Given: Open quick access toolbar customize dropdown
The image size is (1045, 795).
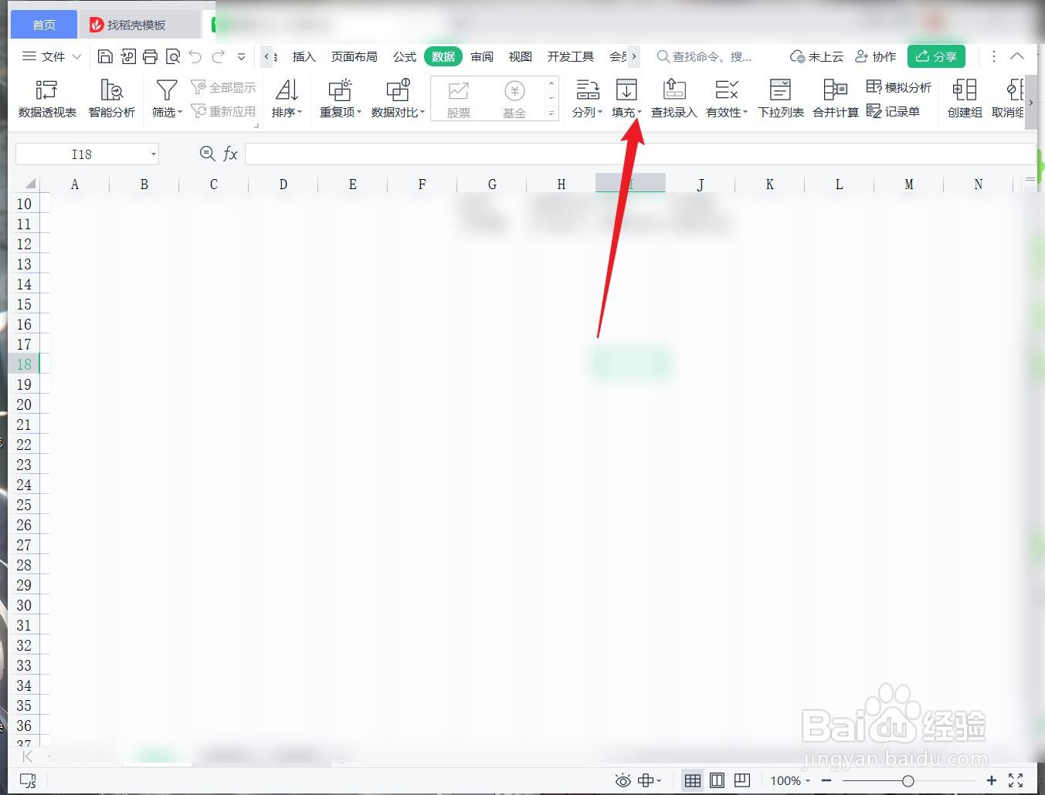Looking at the screenshot, I should (x=242, y=56).
